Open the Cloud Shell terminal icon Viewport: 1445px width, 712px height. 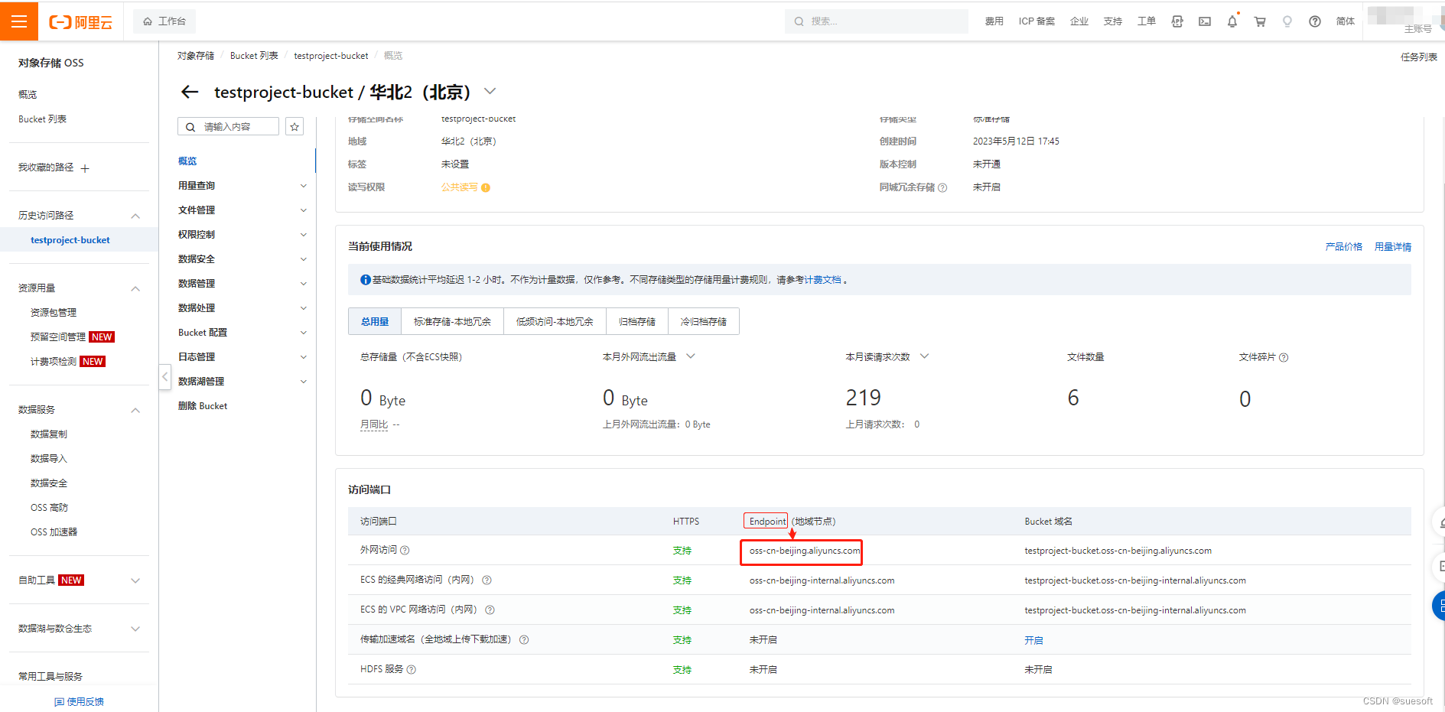click(x=1205, y=21)
